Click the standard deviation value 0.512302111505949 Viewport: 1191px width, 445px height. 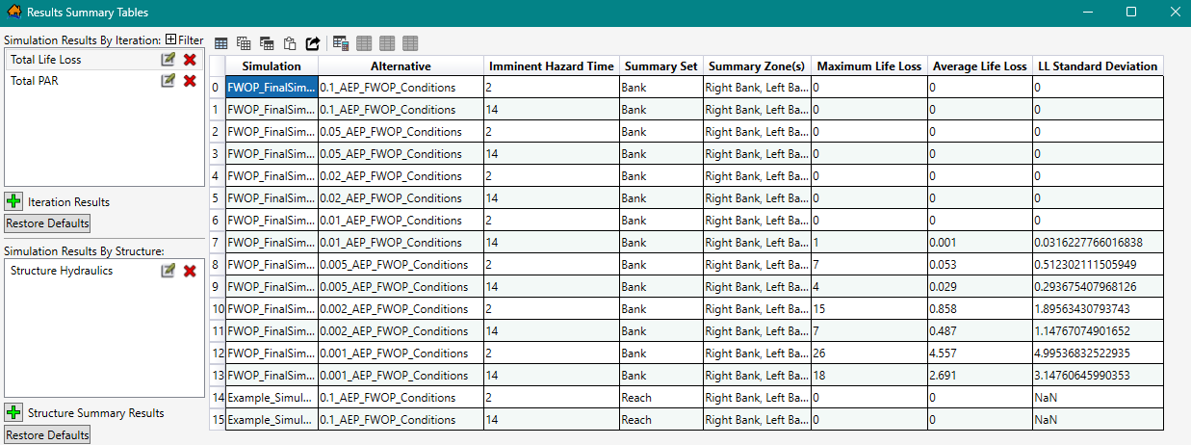coord(1098,265)
